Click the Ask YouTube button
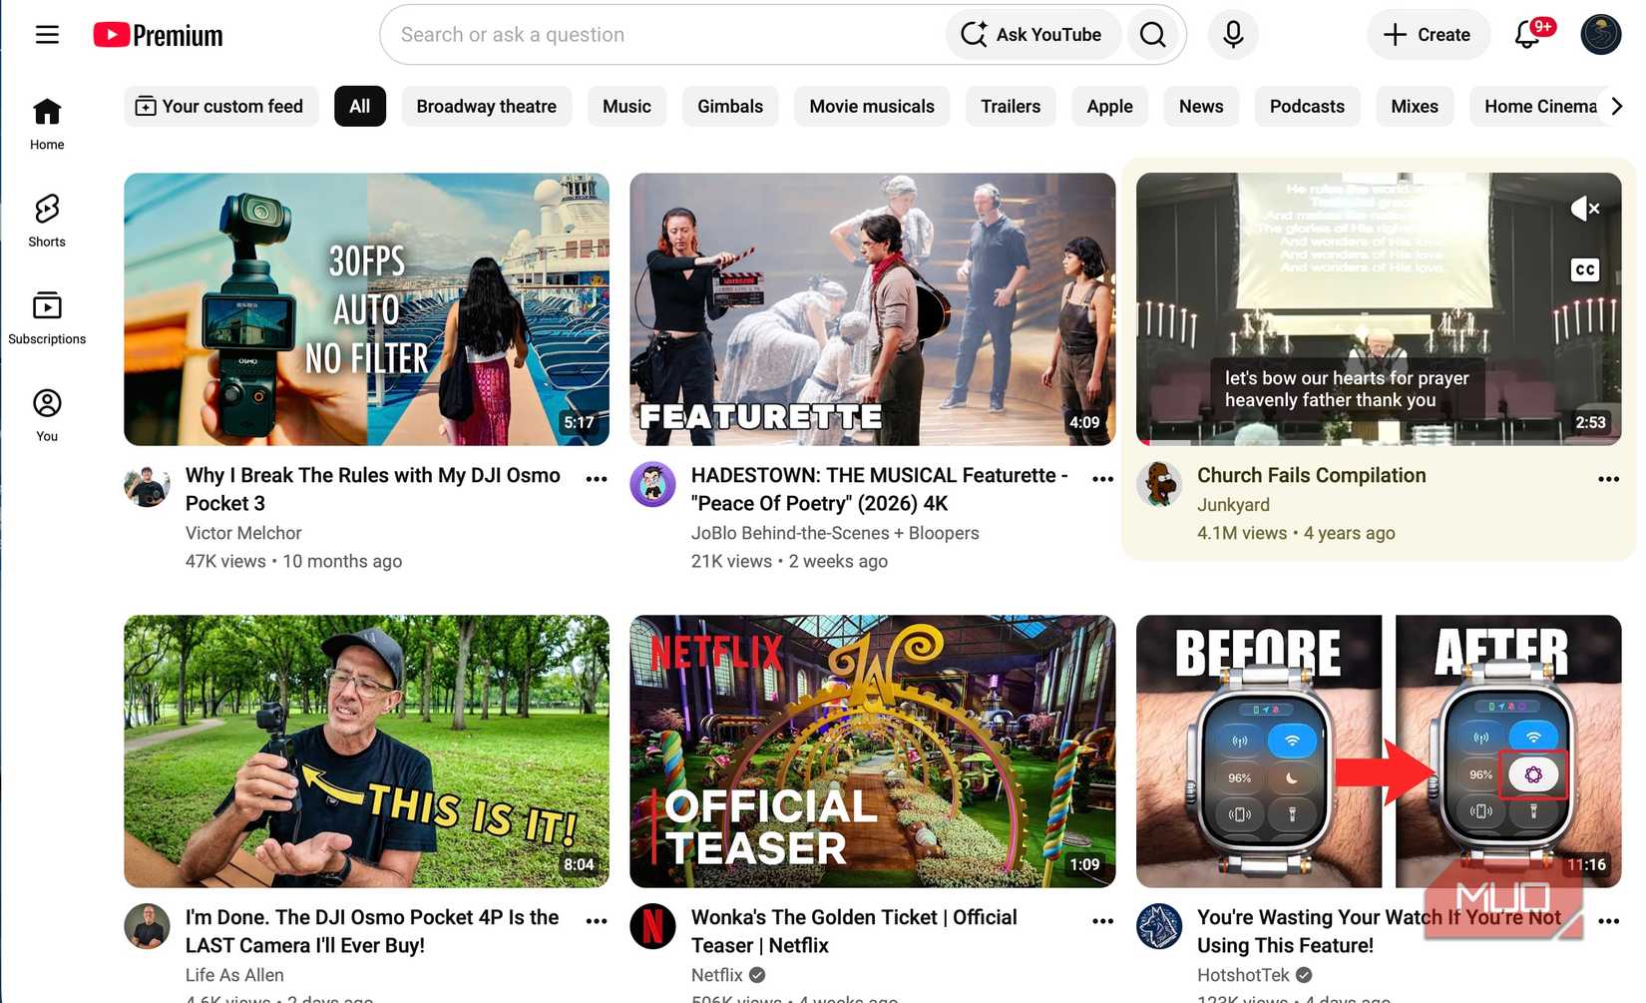 tap(1032, 35)
